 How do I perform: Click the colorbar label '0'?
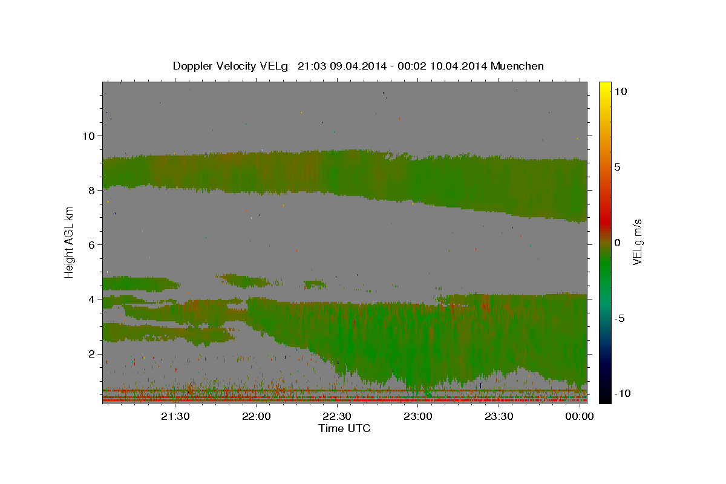[x=617, y=242]
